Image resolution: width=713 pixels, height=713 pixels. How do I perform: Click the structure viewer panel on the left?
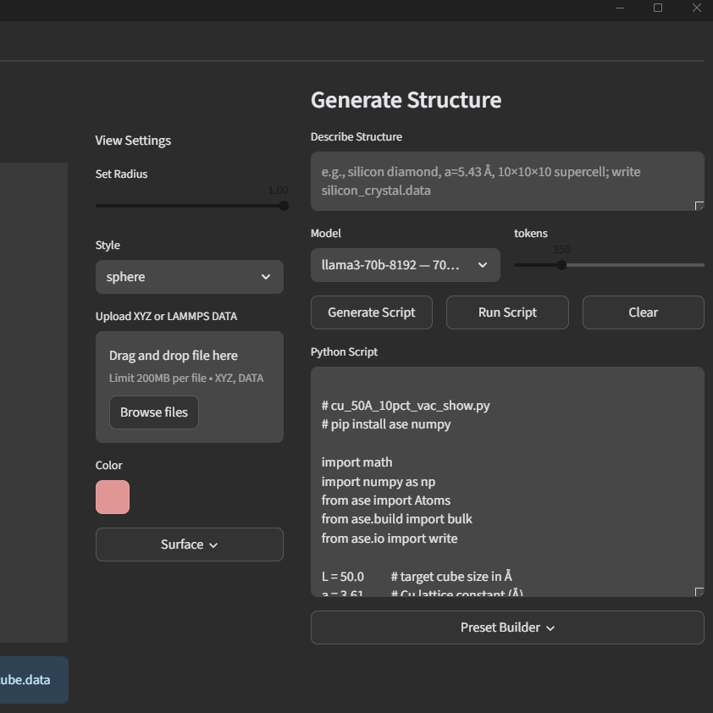[33, 402]
